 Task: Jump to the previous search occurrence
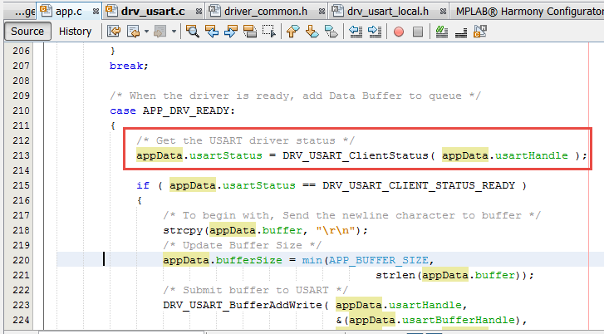[x=212, y=32]
